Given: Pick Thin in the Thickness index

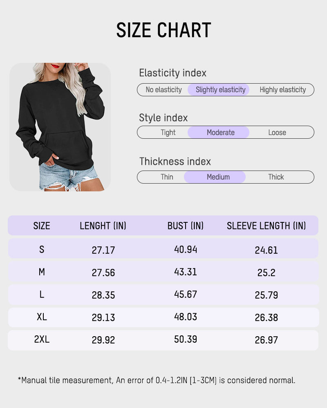Looking at the screenshot, I should (x=167, y=177).
